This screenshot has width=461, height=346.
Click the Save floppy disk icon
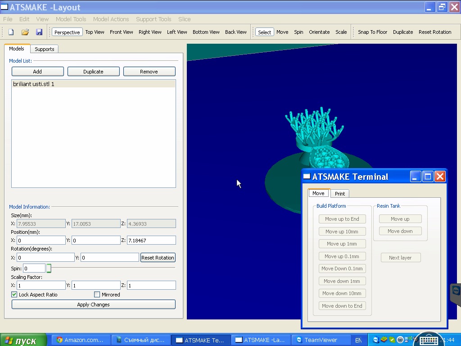39,32
